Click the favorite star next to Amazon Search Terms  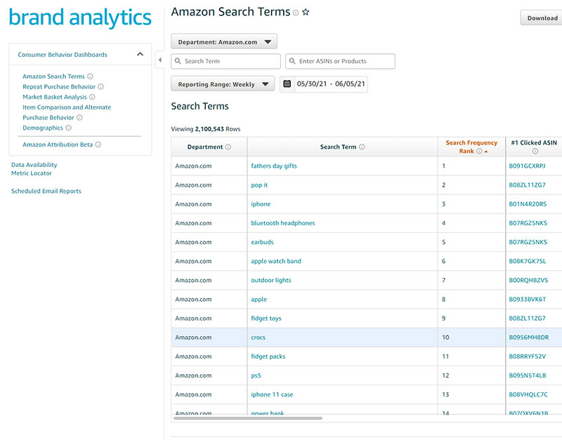306,12
